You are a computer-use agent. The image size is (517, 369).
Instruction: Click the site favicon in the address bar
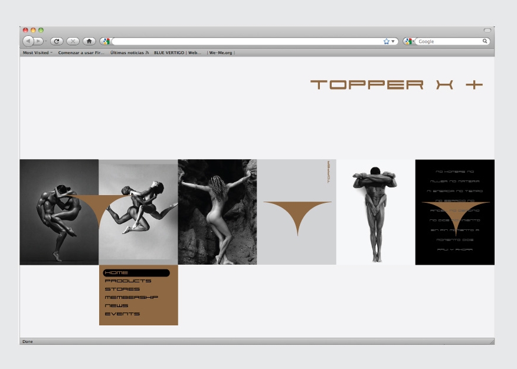click(x=106, y=41)
